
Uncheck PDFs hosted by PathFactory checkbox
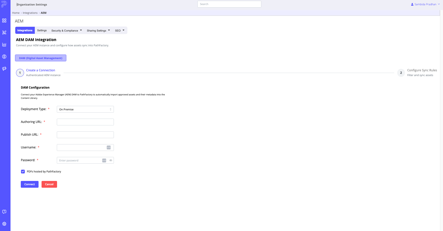click(x=23, y=171)
